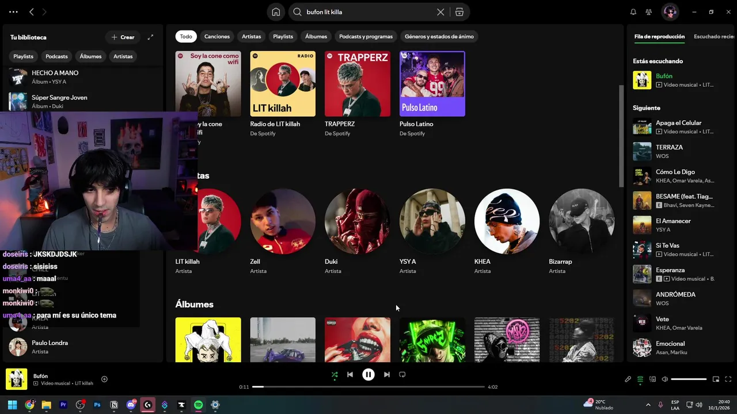
Task: Open the yellow jester album cover
Action: (x=208, y=340)
